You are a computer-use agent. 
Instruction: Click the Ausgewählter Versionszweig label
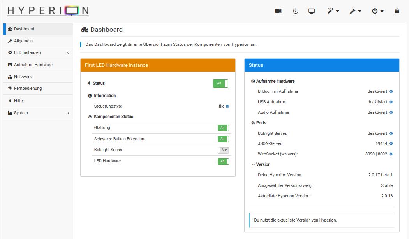(285, 185)
